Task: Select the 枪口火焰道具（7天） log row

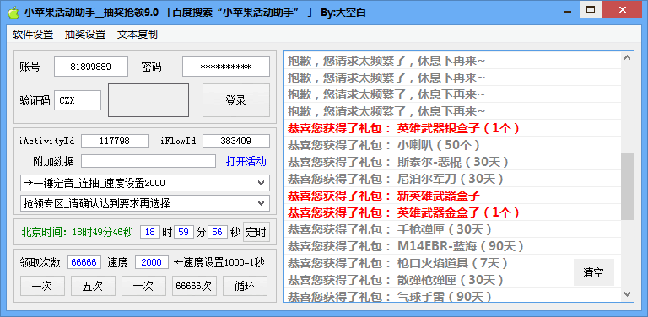Action: coord(452,263)
